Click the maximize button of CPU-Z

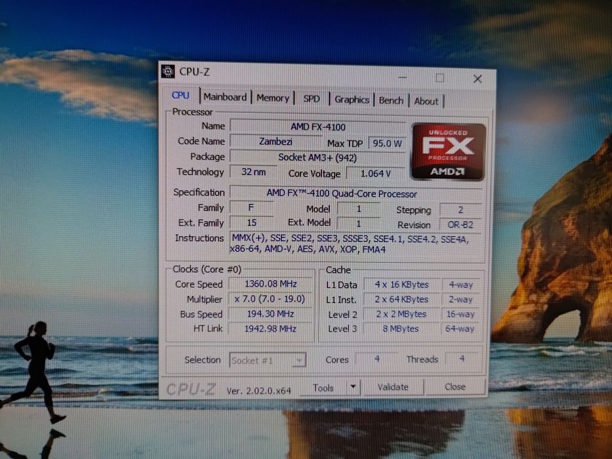[439, 78]
